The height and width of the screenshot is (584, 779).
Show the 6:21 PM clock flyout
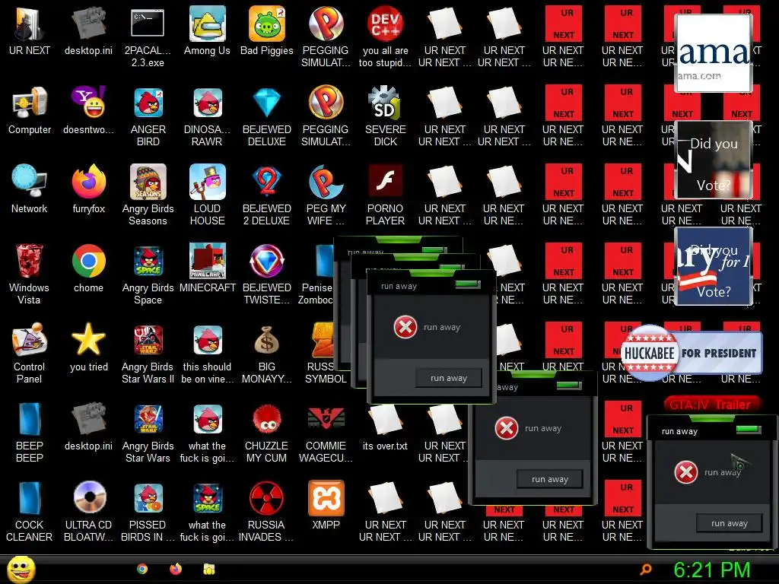tap(712, 570)
